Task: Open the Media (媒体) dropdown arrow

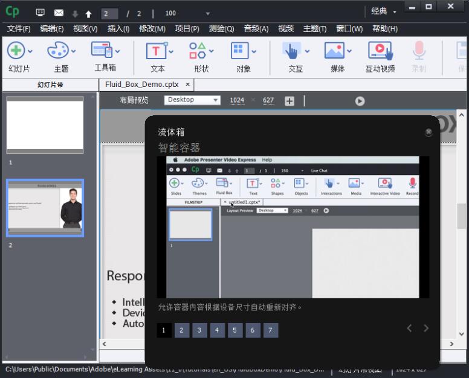Action: click(349, 51)
